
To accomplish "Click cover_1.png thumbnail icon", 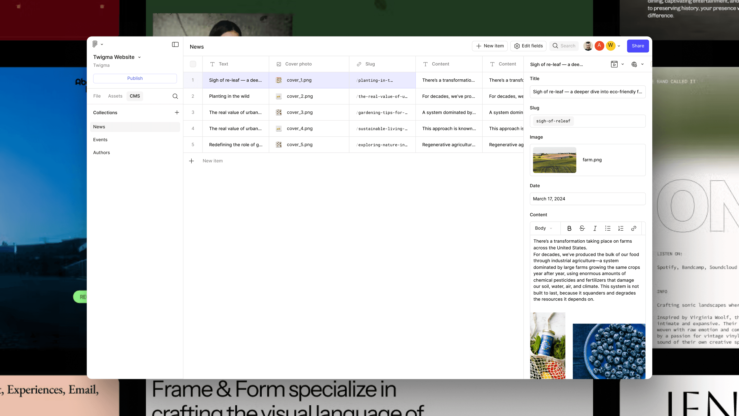I will point(279,80).
